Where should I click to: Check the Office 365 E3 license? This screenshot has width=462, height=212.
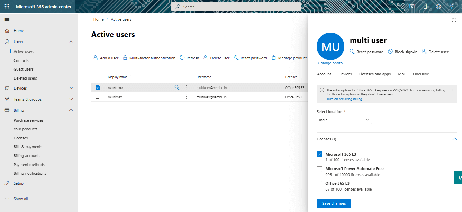(319, 184)
